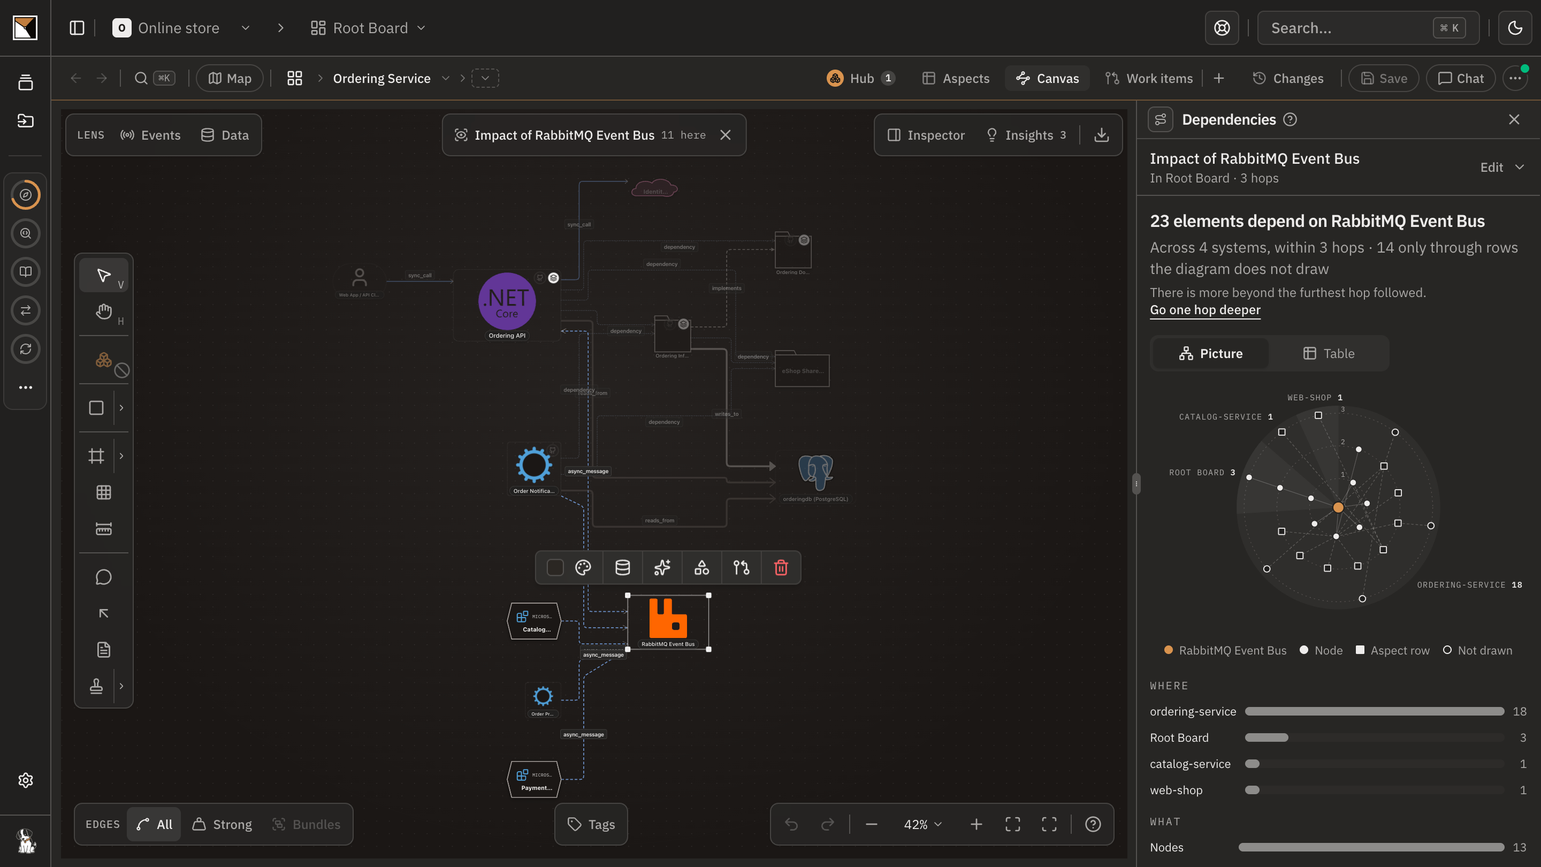Click the Save button
The width and height of the screenshot is (1541, 867).
pyautogui.click(x=1384, y=78)
